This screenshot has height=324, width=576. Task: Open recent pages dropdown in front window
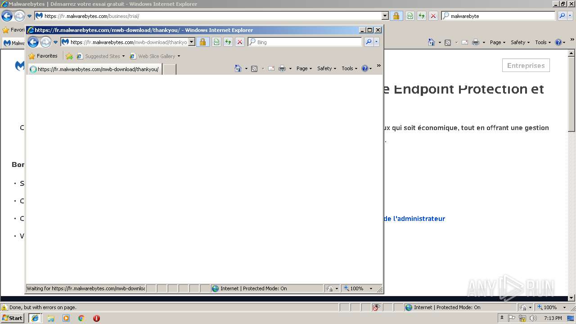(56, 42)
